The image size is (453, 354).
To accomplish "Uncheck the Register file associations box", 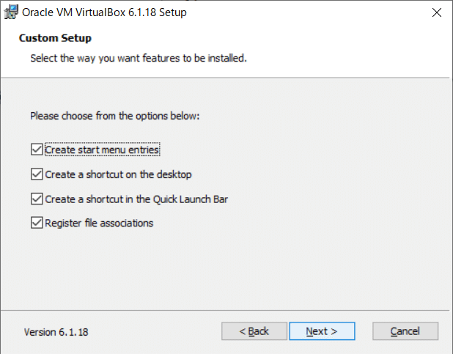I will [37, 223].
